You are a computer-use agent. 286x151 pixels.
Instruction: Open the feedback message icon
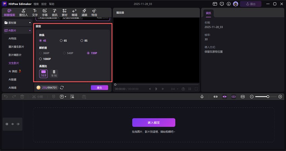tap(222, 4)
